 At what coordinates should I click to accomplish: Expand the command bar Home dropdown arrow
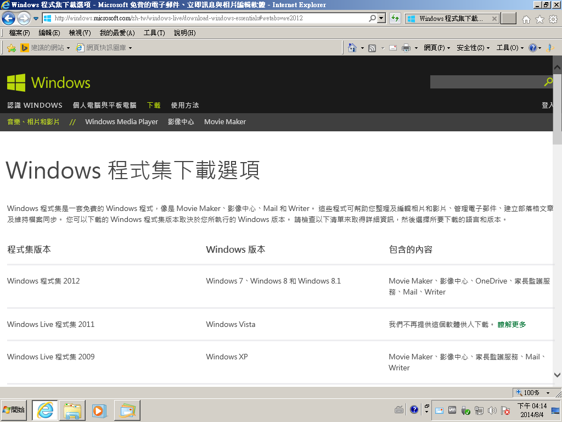(x=362, y=48)
